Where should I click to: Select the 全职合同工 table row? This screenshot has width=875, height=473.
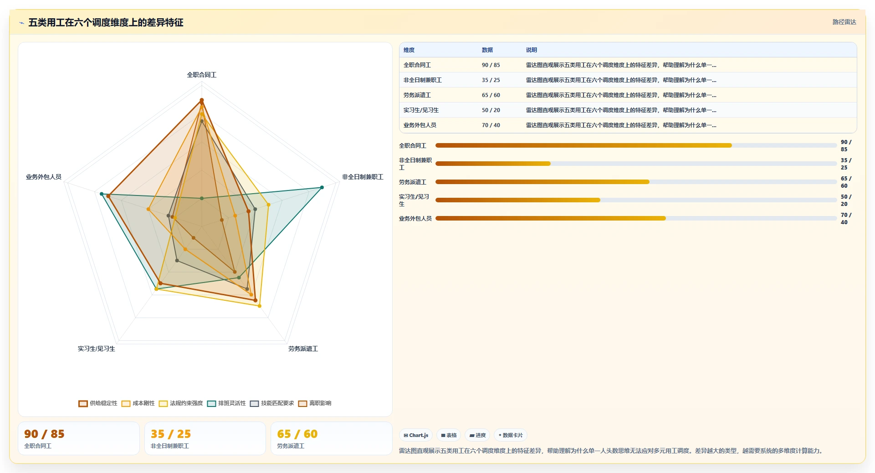[628, 65]
